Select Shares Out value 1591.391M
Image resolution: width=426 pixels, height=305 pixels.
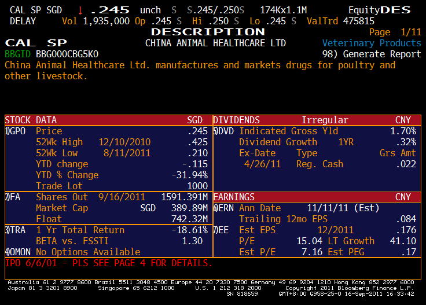[185, 197]
